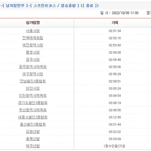Open the 서울시청 team link

pyautogui.click(x=33, y=31)
